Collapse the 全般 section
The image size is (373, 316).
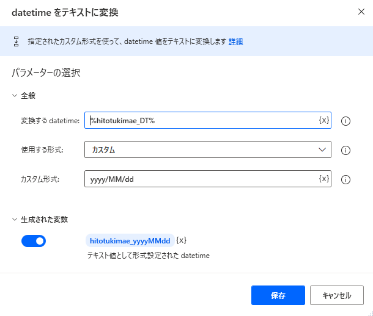click(x=15, y=95)
